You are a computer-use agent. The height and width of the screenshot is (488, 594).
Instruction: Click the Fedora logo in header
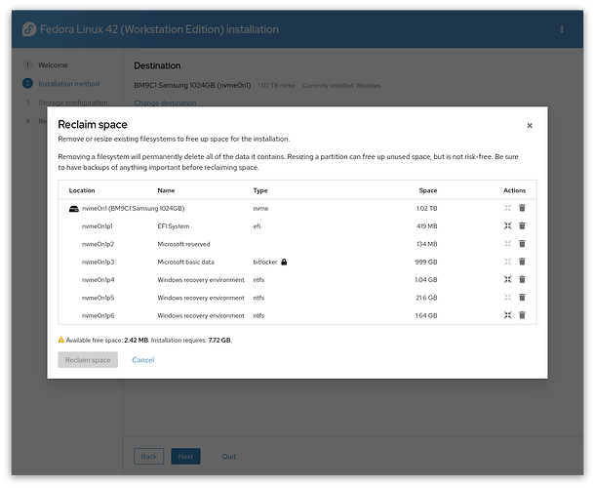[29, 29]
